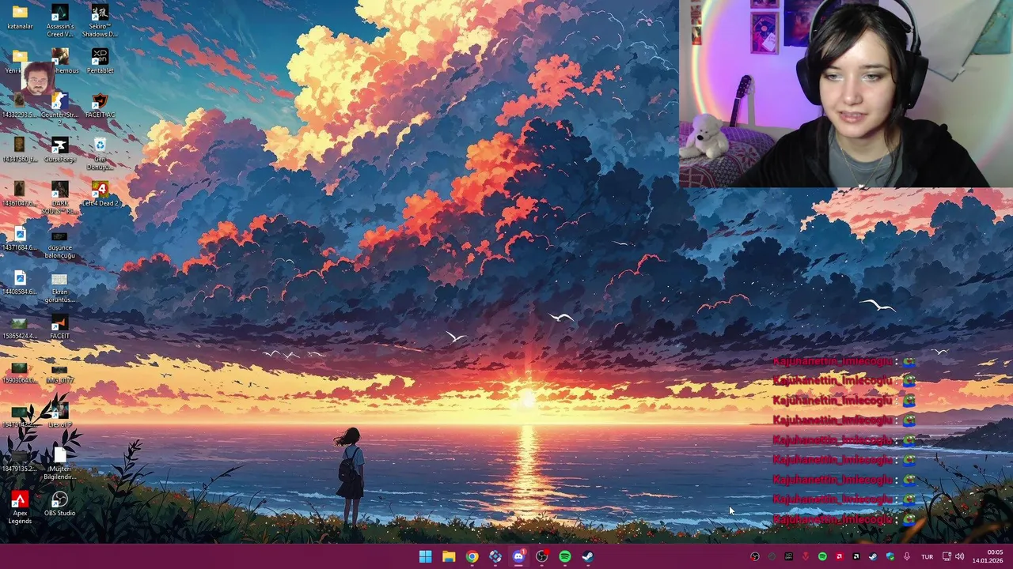Viewport: 1013px width, 569px height.
Task: Open Windows Security from the tray
Action: point(890,556)
